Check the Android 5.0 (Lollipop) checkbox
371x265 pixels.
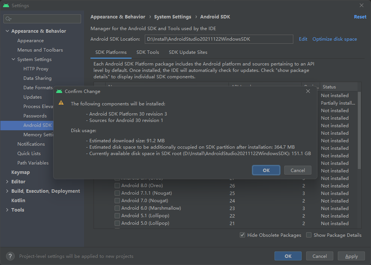[117, 224]
